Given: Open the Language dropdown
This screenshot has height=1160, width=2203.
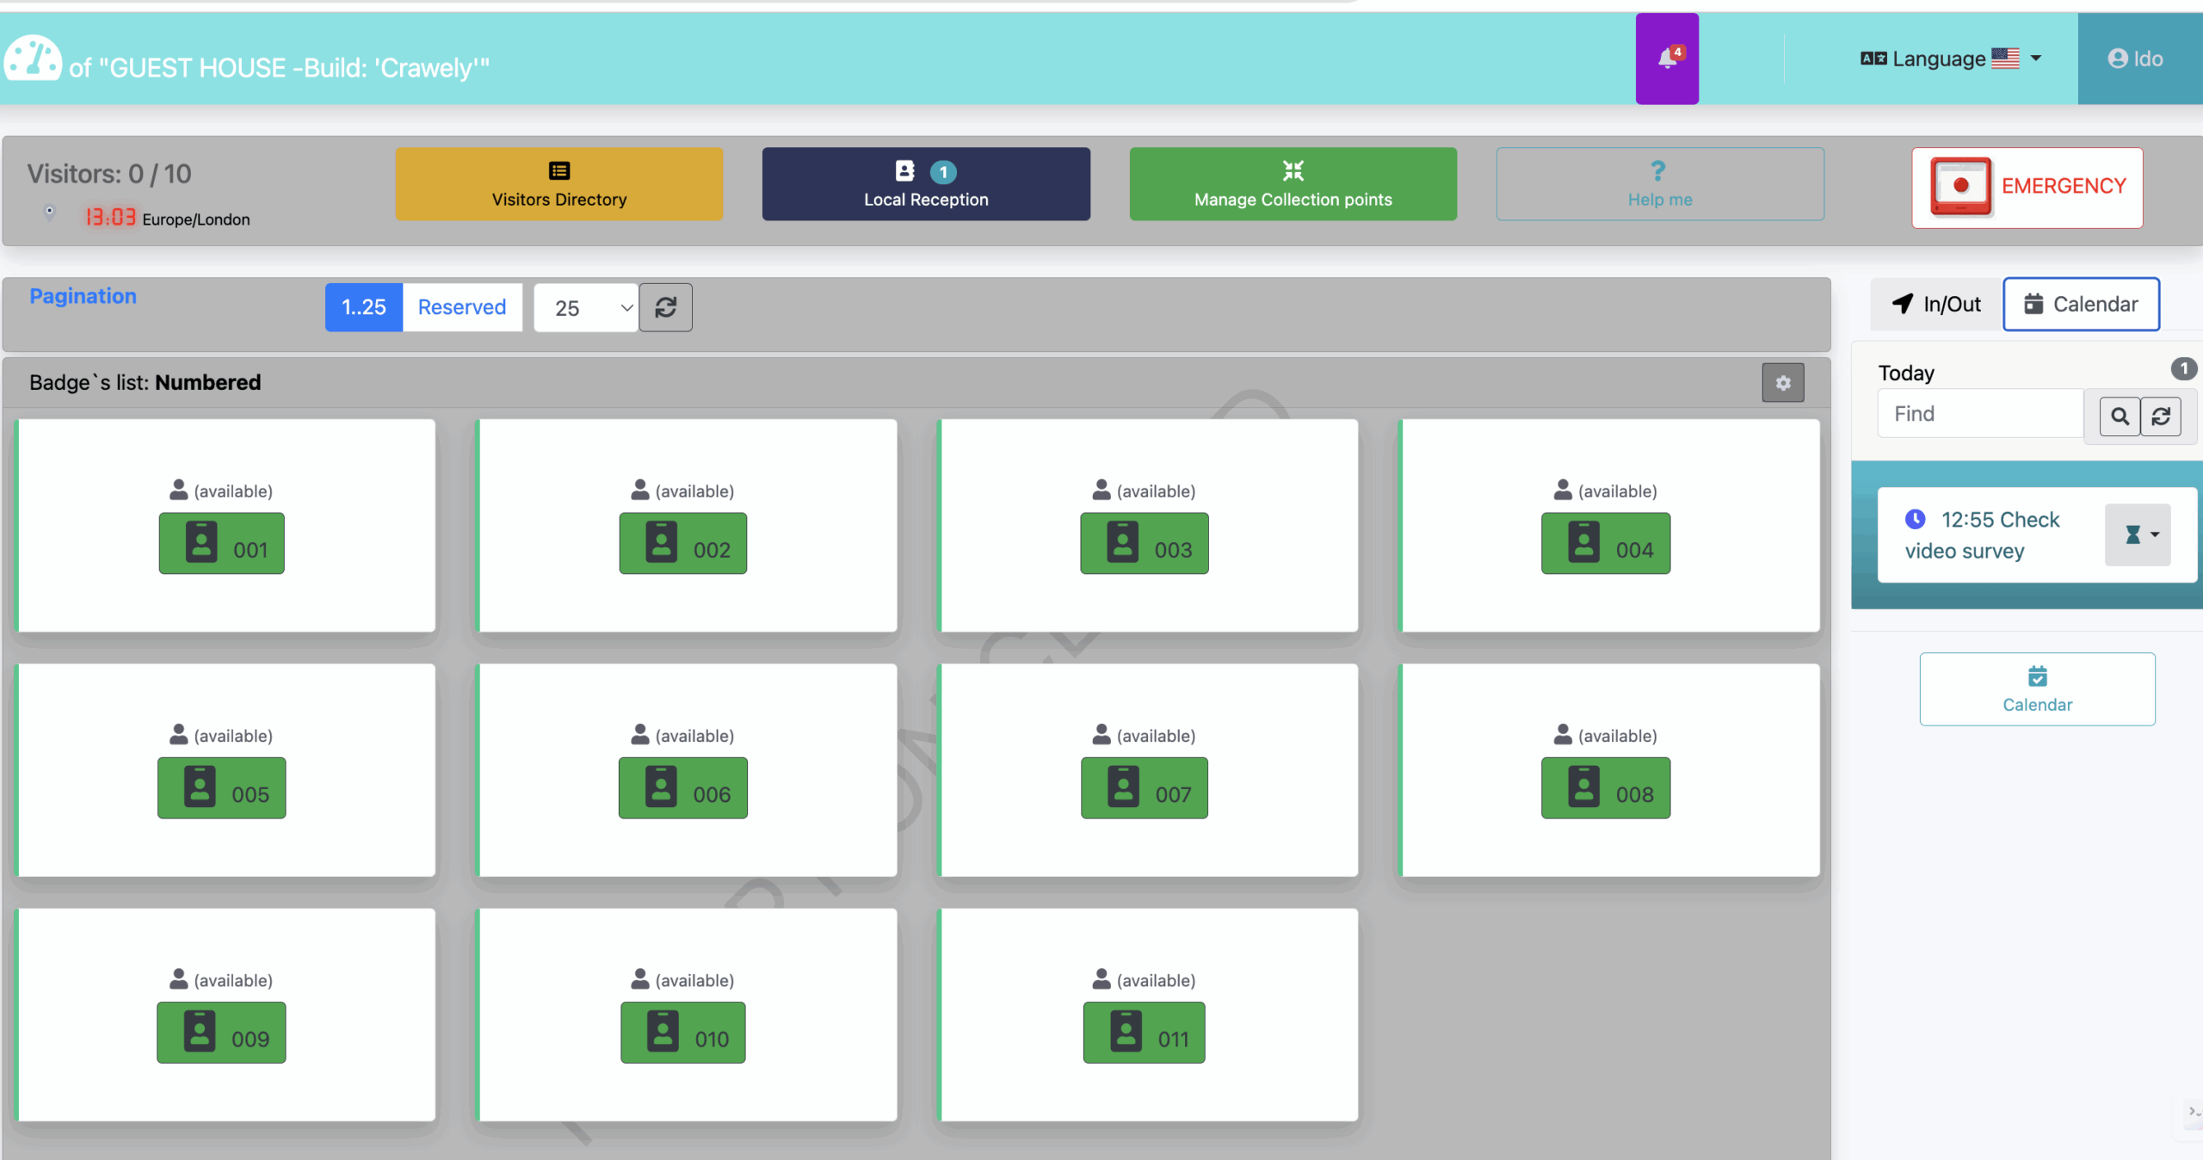Looking at the screenshot, I should 1950,59.
